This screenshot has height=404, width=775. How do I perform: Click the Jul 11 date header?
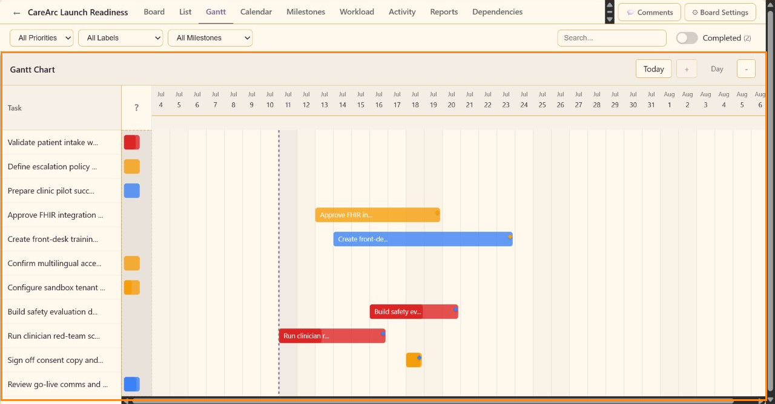(x=288, y=100)
